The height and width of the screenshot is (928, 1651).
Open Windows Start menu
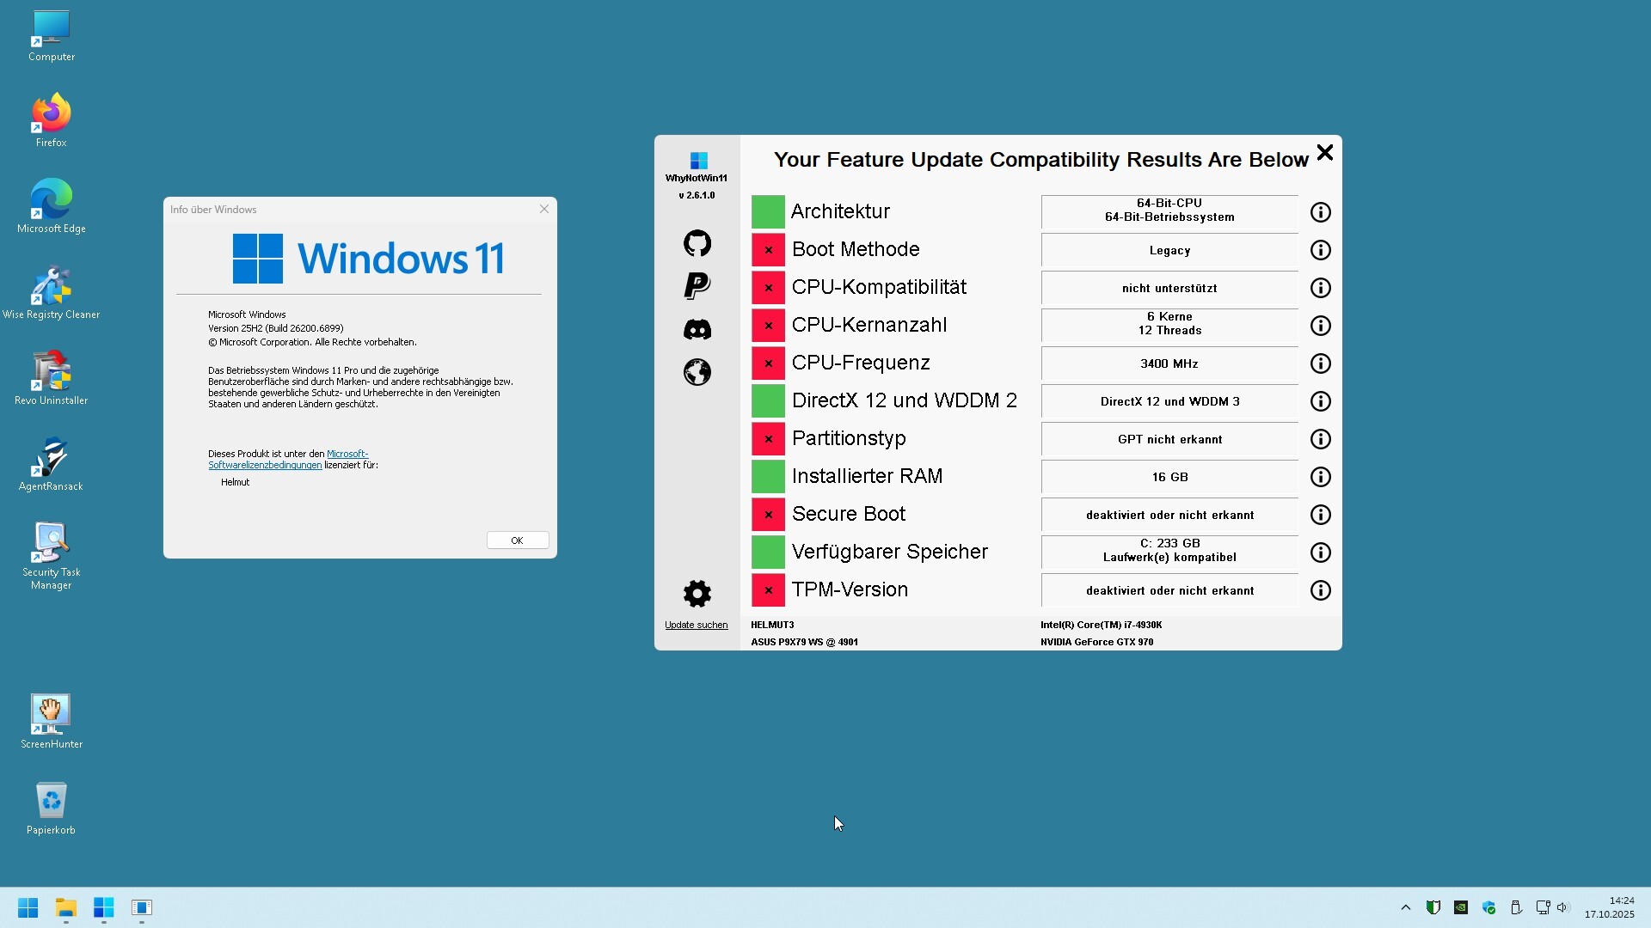pos(28,907)
